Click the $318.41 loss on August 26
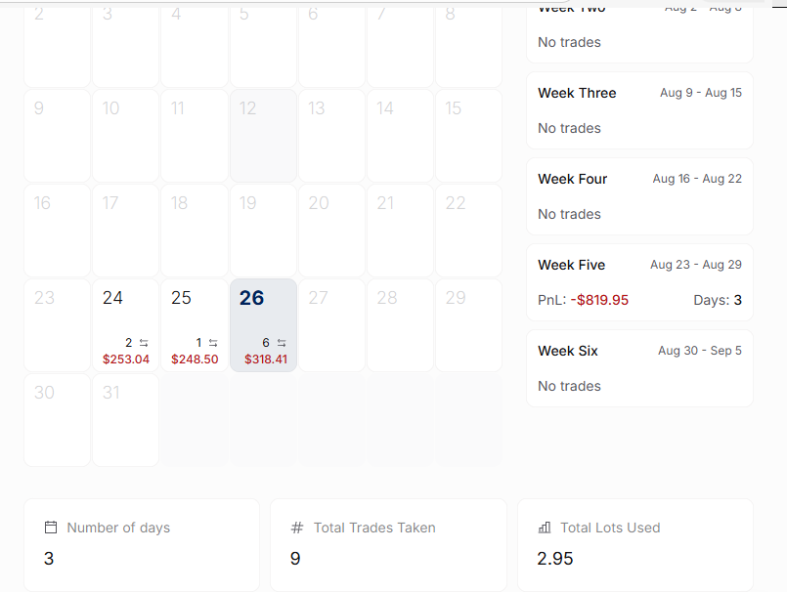 click(266, 359)
